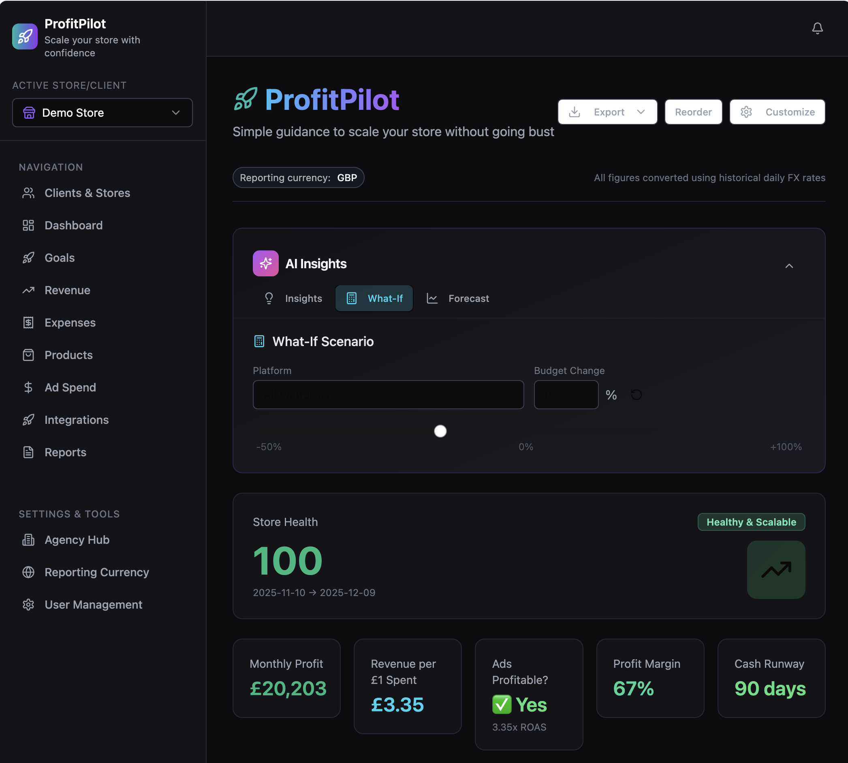Click the Store Health trend arrow icon
The width and height of the screenshot is (848, 763).
[775, 569]
